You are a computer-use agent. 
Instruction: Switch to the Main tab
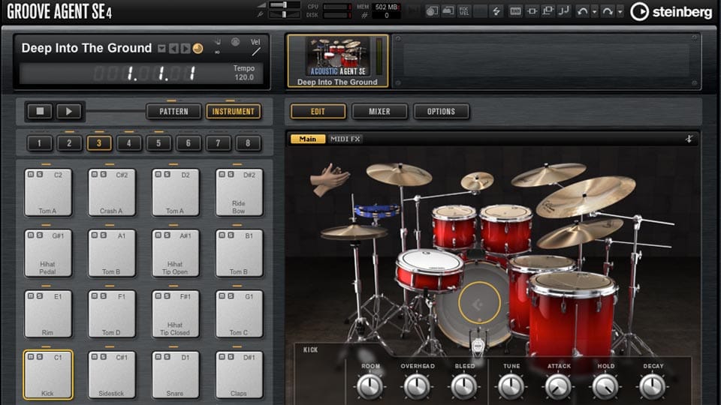tap(308, 139)
